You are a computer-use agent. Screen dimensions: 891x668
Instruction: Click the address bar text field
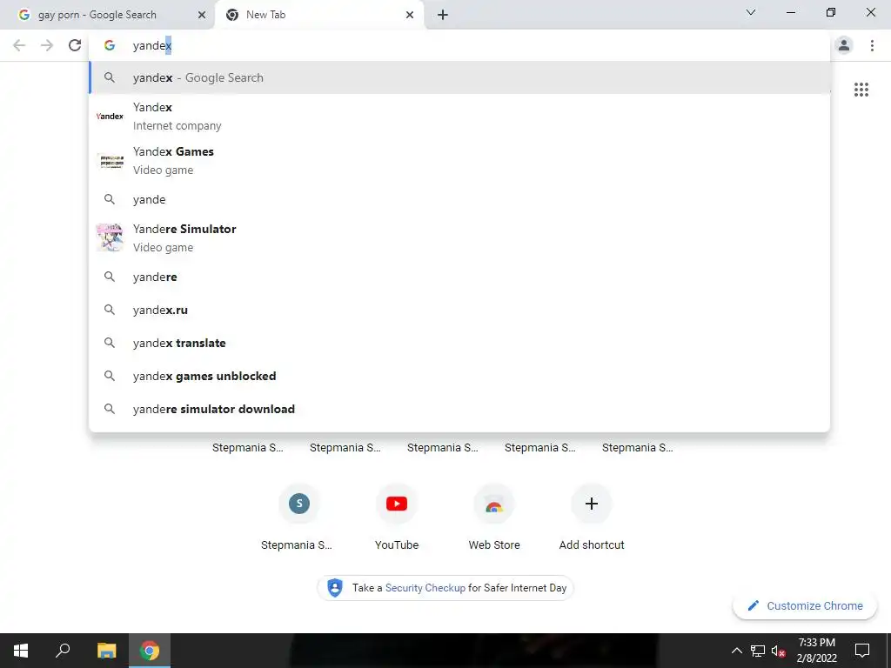[460, 45]
